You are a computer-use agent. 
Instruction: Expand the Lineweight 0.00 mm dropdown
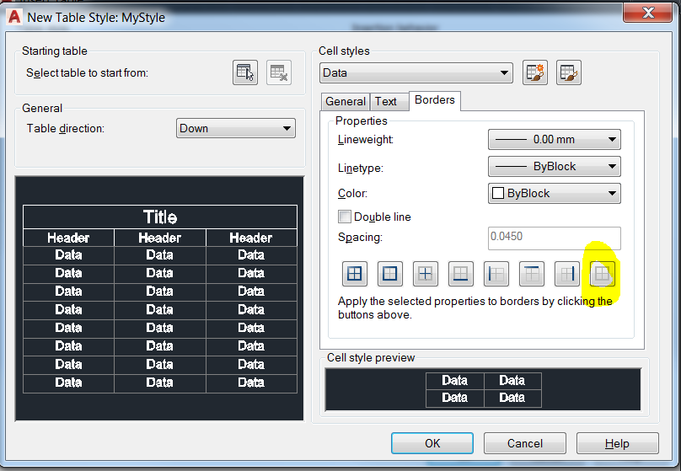(555, 140)
